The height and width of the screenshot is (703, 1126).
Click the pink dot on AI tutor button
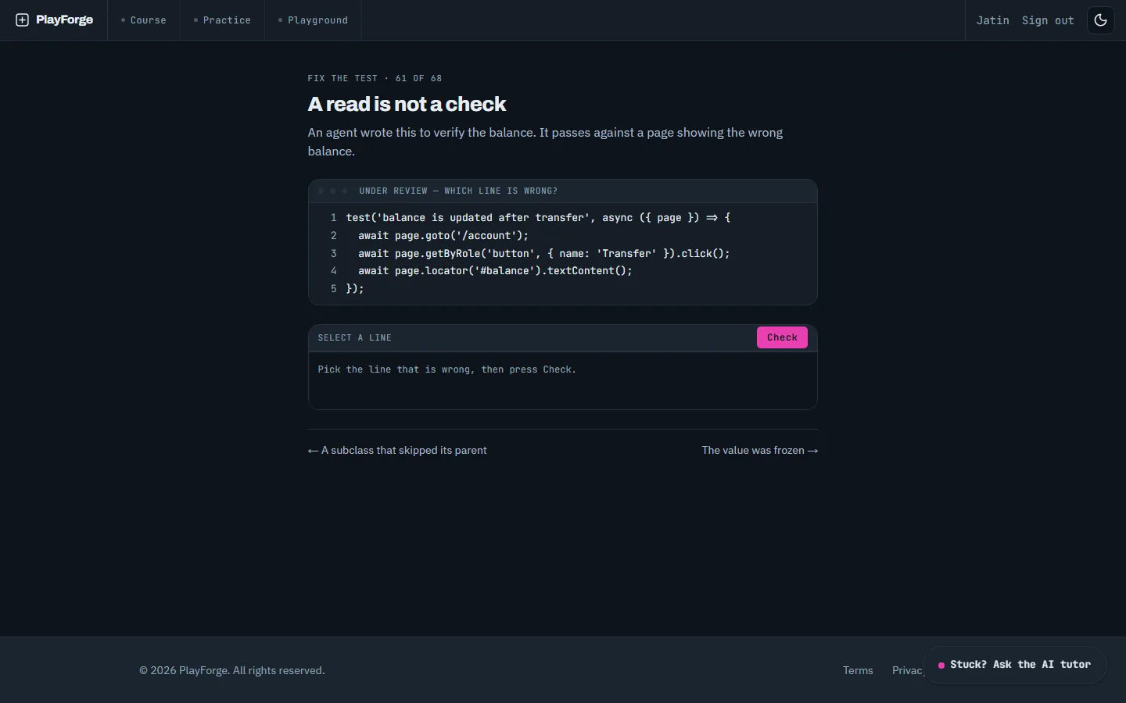(941, 666)
